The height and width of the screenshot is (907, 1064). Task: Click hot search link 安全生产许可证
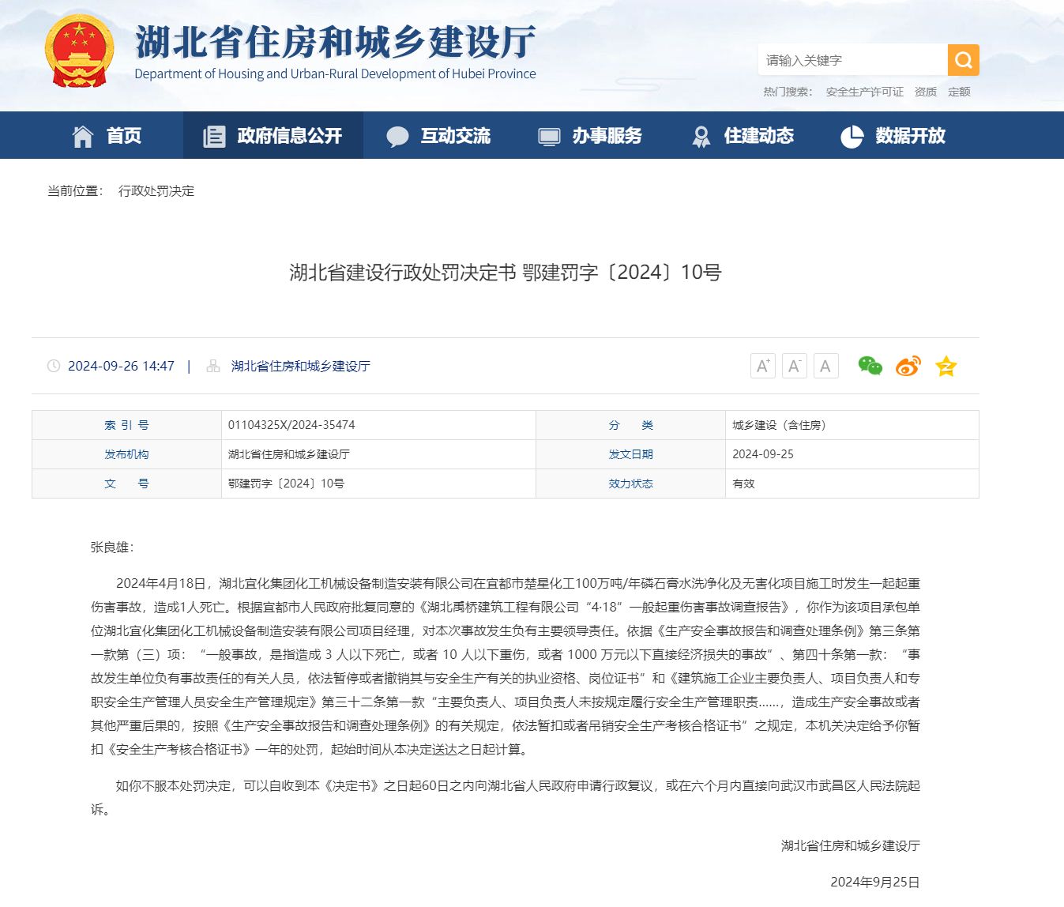point(865,92)
